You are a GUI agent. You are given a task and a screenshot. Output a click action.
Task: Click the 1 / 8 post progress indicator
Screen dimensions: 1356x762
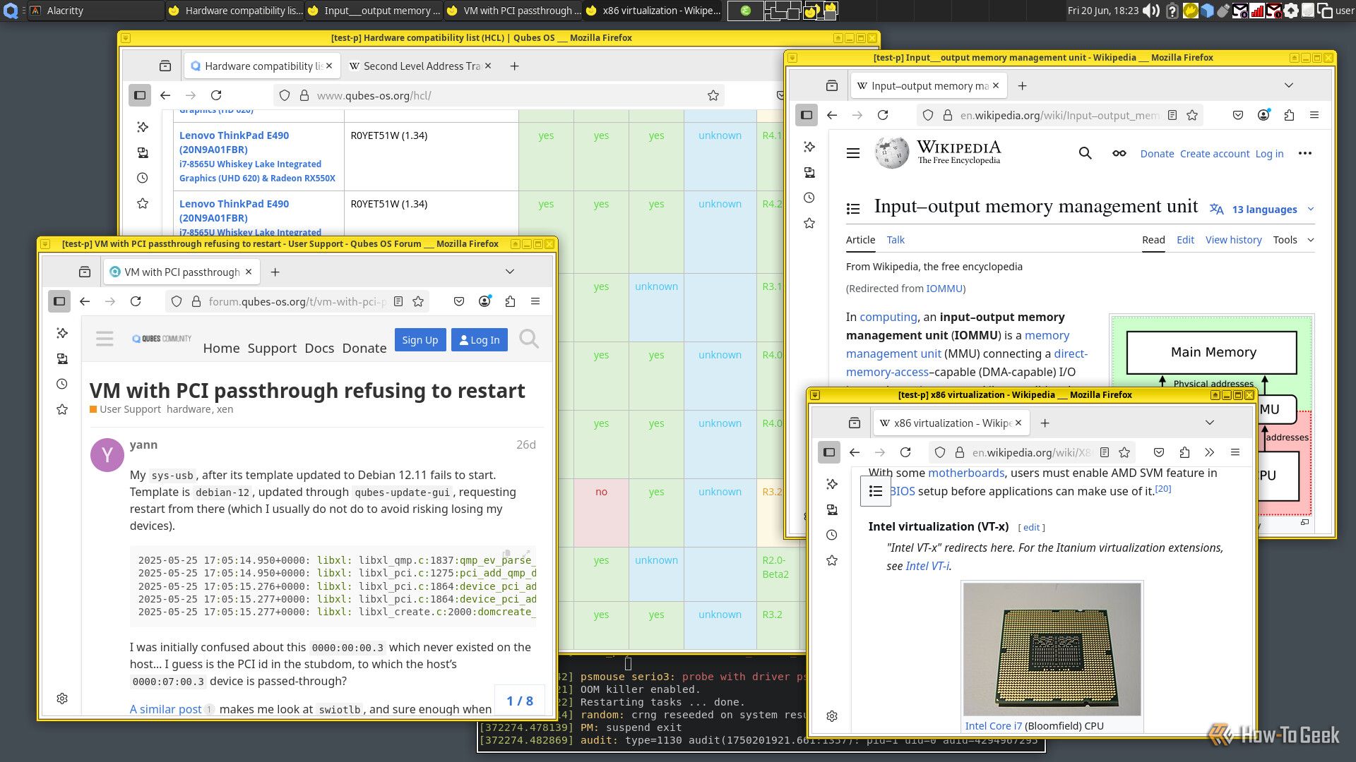(520, 701)
